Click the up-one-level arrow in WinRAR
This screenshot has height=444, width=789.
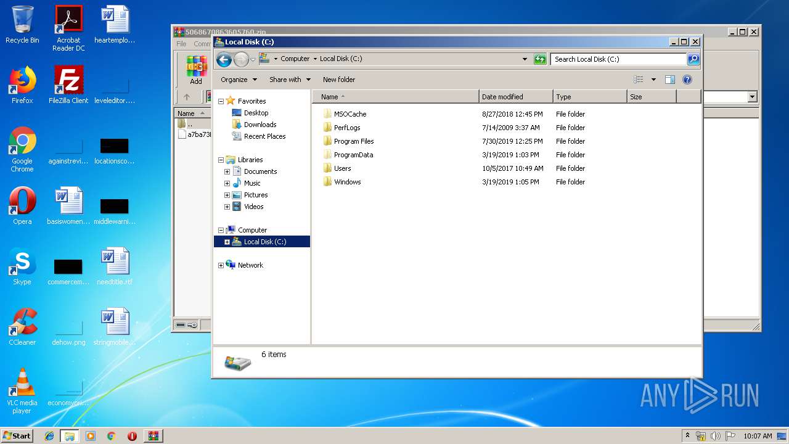(x=187, y=97)
